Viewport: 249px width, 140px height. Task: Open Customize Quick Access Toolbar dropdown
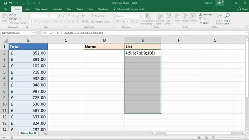tap(39, 3)
